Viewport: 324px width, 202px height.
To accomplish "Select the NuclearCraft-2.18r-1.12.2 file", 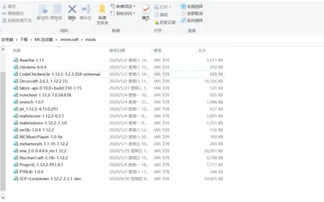I will (43, 158).
